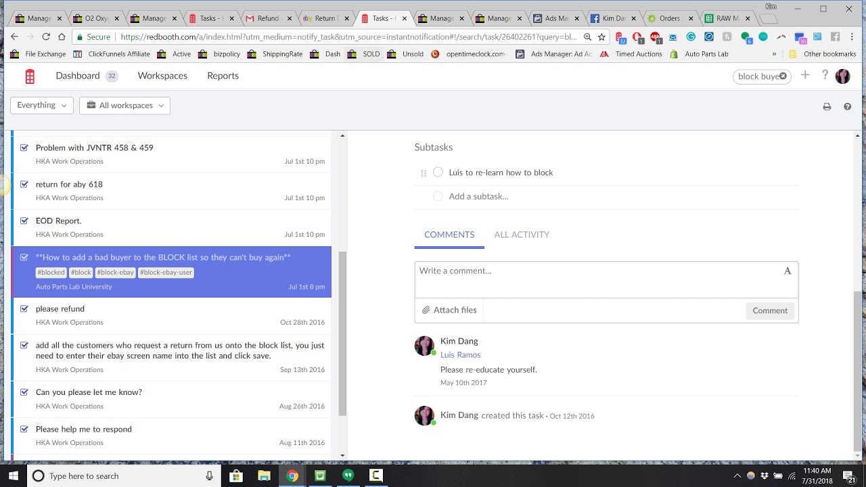Open Workspaces menu
The height and width of the screenshot is (487, 866).
tap(162, 76)
